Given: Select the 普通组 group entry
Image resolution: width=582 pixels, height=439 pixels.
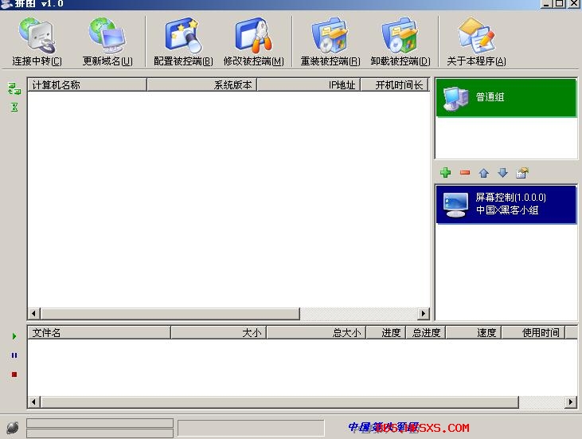Looking at the screenshot, I should coord(506,98).
